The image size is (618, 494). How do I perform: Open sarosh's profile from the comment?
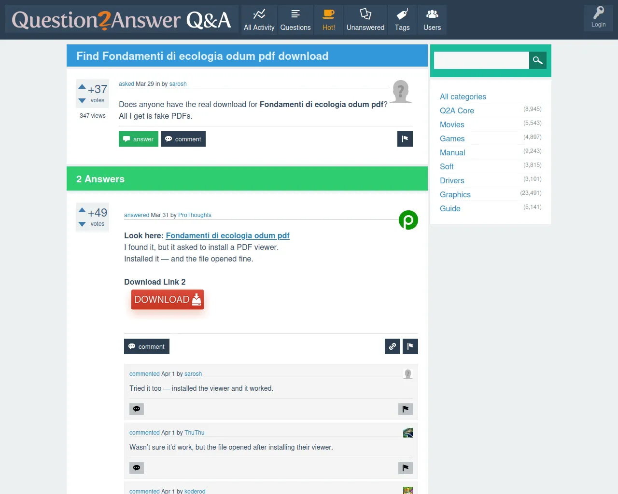pyautogui.click(x=193, y=374)
